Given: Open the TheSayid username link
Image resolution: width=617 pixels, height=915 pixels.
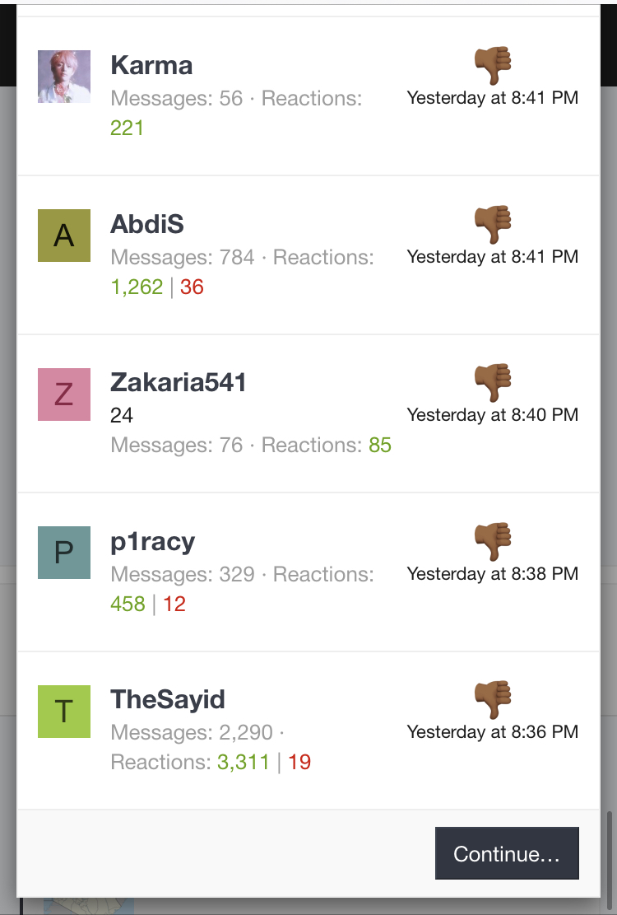Looking at the screenshot, I should (x=168, y=699).
